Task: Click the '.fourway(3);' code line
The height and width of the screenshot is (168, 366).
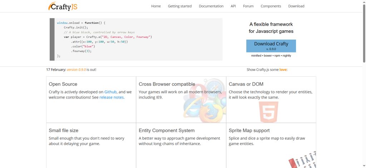Action: coord(81,51)
